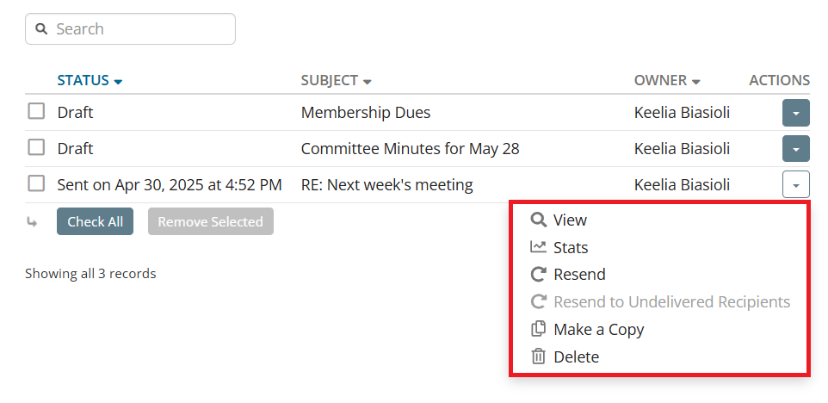The height and width of the screenshot is (403, 828).
Task: Click the grayed Resend to Undelivered Recipients icon
Action: click(x=539, y=302)
